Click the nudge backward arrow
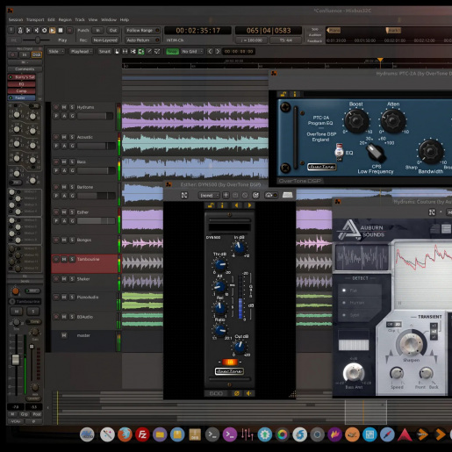Screen dimensions: 452x452 click(x=210, y=52)
